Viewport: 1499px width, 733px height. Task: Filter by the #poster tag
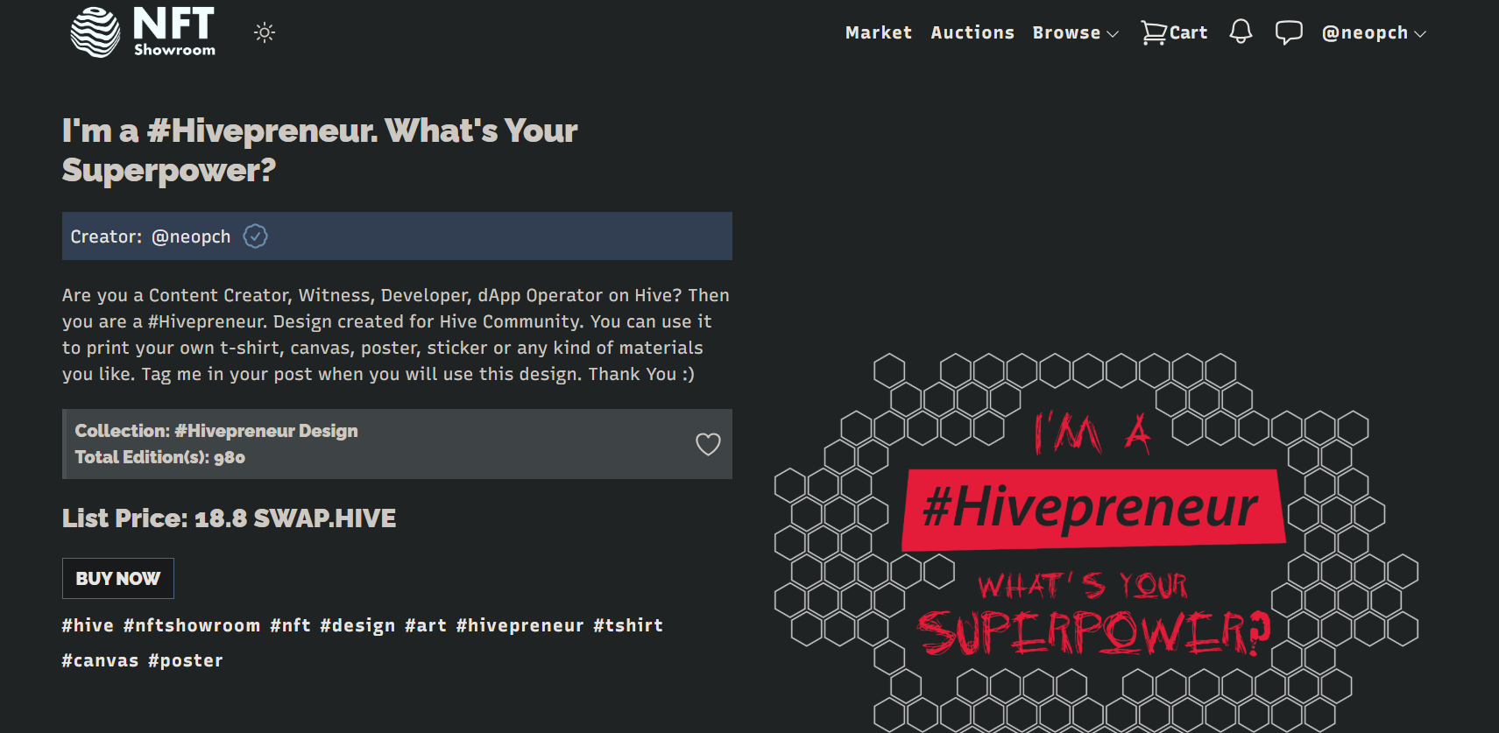186,660
